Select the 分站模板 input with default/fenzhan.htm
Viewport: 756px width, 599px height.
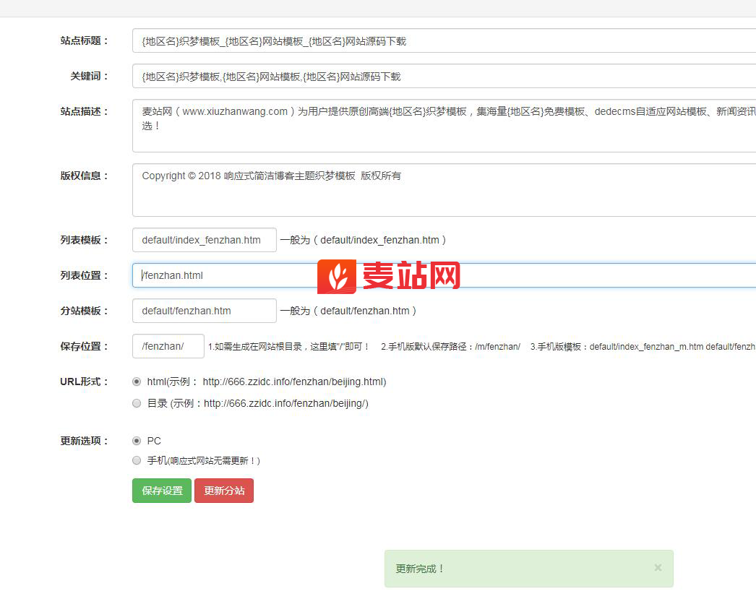coord(204,311)
